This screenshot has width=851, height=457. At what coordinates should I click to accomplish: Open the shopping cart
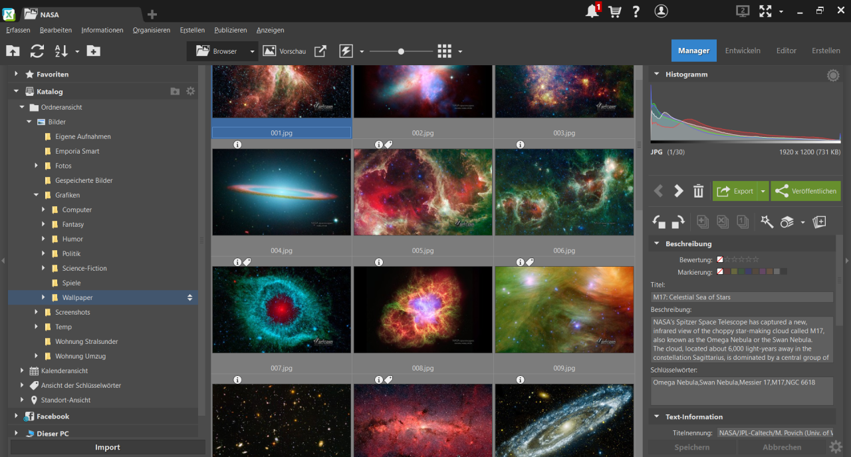click(x=614, y=11)
